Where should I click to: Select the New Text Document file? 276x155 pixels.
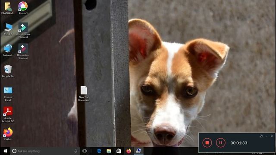(x=84, y=94)
